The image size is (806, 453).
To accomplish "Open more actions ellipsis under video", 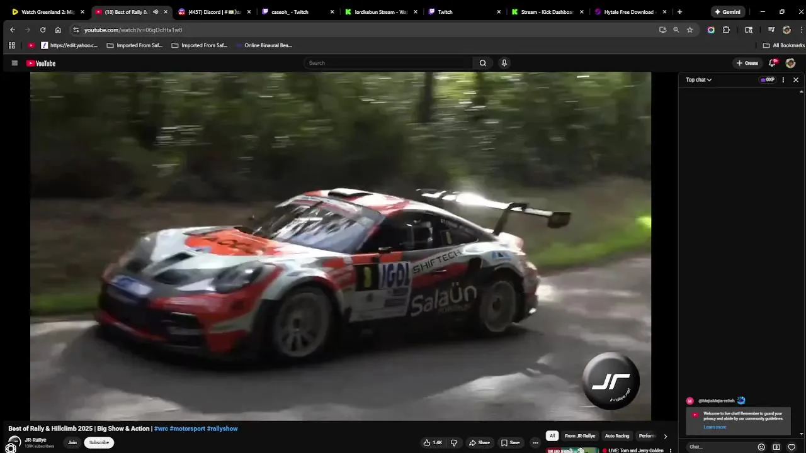I will click(535, 442).
